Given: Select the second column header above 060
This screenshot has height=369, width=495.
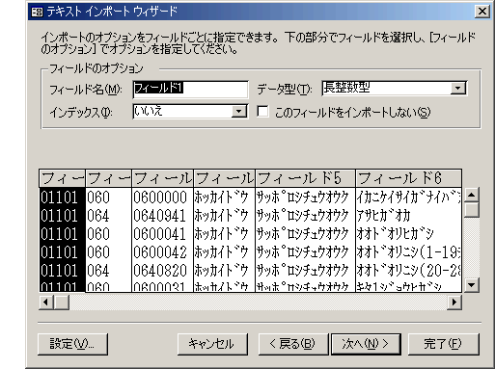Looking at the screenshot, I should coord(108,178).
